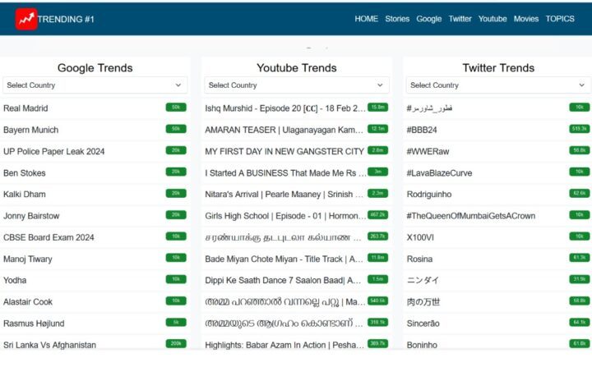
Task: Click the red Trending #1 logo icon
Action: click(x=26, y=19)
